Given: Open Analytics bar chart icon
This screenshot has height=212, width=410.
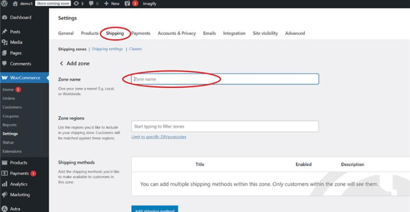Looking at the screenshot, I should (4, 184).
